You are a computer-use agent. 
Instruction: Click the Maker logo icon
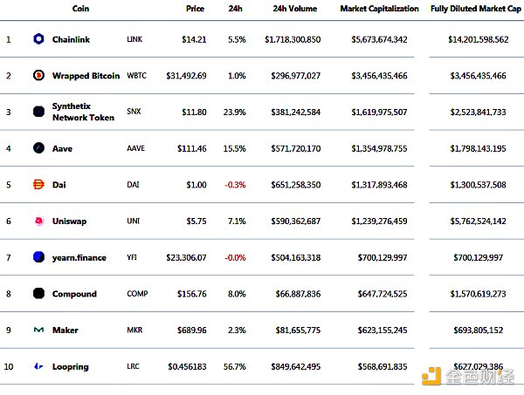pyautogui.click(x=38, y=330)
